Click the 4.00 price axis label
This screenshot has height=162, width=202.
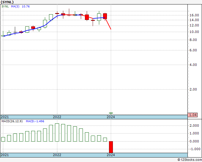coord(193,65)
